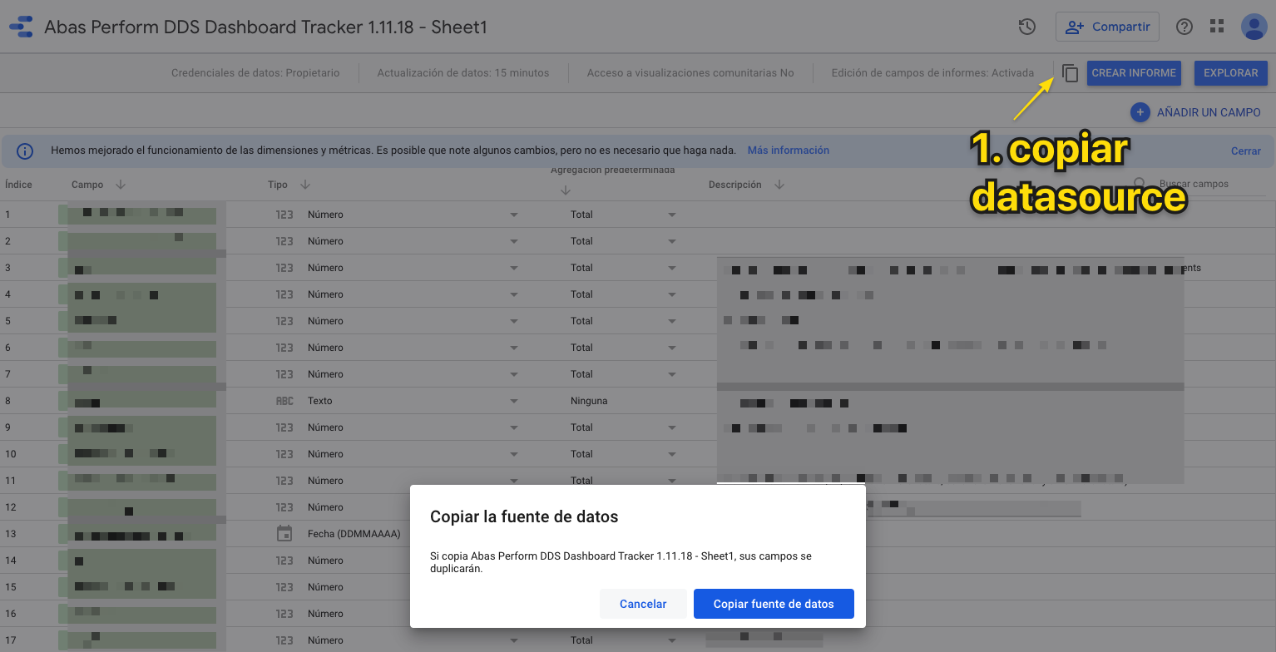
Task: Click the 123 number icon in row 10
Action: [x=284, y=454]
